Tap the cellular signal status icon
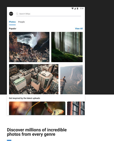This screenshot has width=114, height=153. click(75, 9)
